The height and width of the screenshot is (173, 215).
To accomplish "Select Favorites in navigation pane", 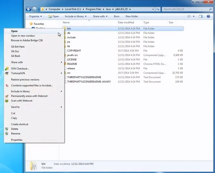I will [x=39, y=24].
